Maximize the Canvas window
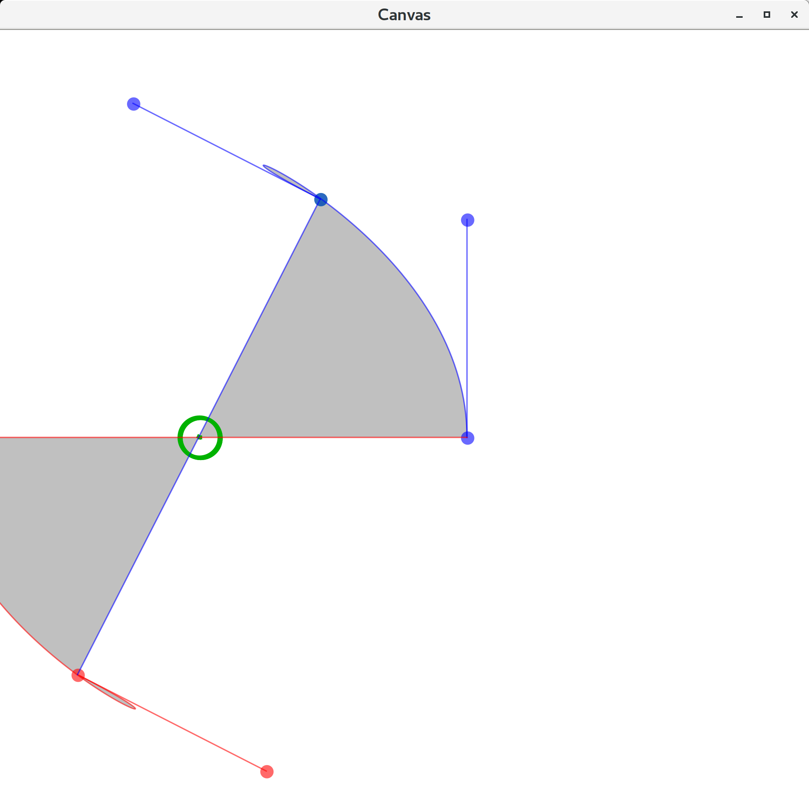This screenshot has height=789, width=809. (x=767, y=15)
